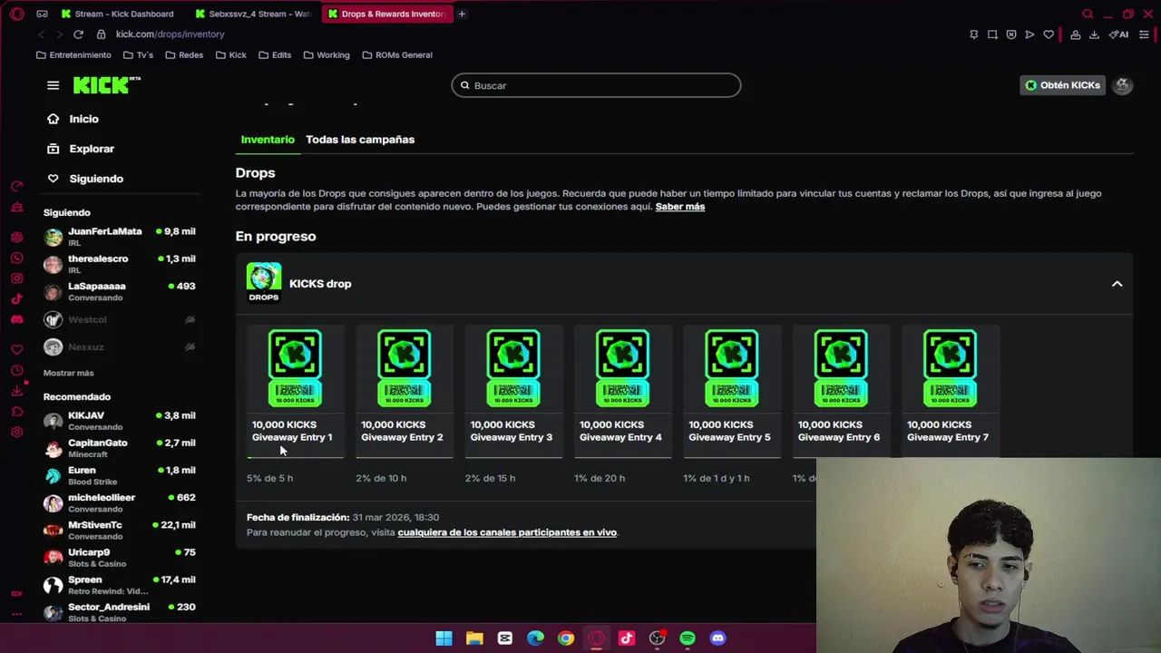Open the ROMs General bookmarks folder
The height and width of the screenshot is (653, 1161).
(397, 55)
